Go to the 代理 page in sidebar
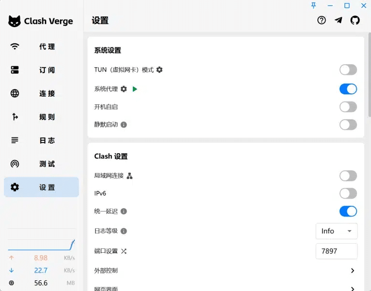The width and height of the screenshot is (371, 291). 41,47
